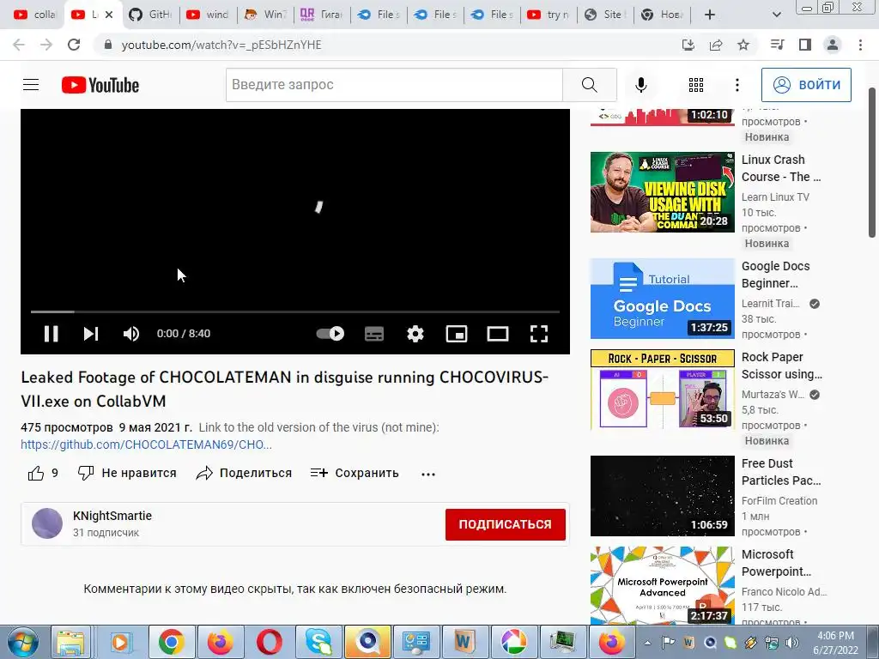The height and width of the screenshot is (659, 879).
Task: Open the KNightSmartie channel name
Action: pos(112,516)
